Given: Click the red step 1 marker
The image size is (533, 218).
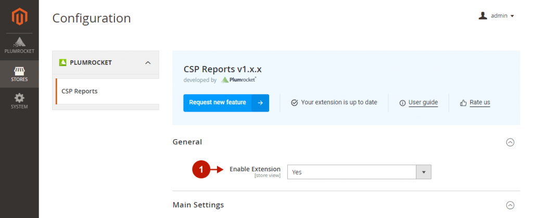Looking at the screenshot, I should (201, 170).
